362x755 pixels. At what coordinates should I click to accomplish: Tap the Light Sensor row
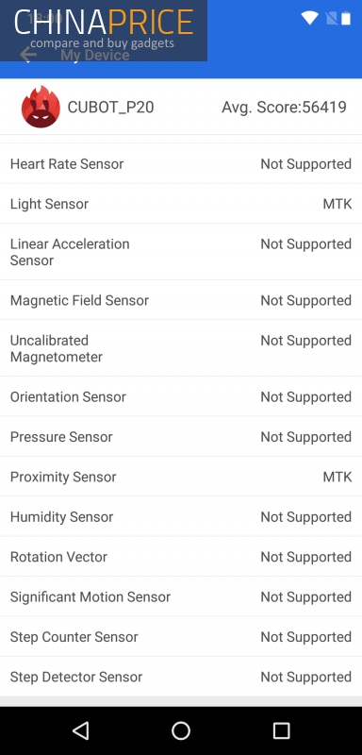click(181, 204)
